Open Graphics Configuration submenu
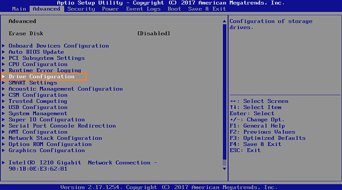The width and height of the screenshot is (342, 190). tap(47, 150)
